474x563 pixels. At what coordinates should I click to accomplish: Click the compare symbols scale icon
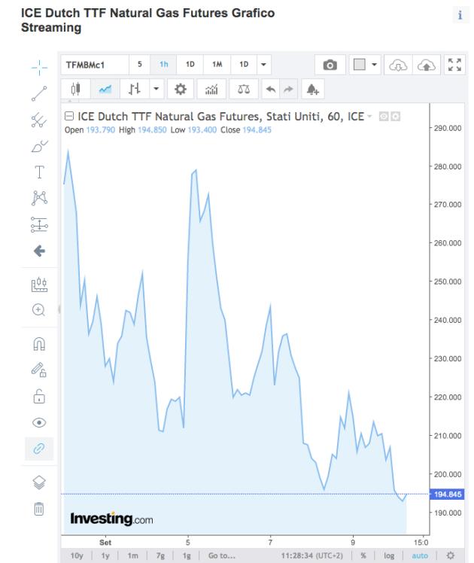[244, 90]
